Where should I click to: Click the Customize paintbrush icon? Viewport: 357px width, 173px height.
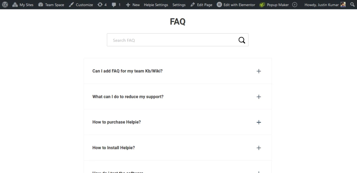coord(71,5)
